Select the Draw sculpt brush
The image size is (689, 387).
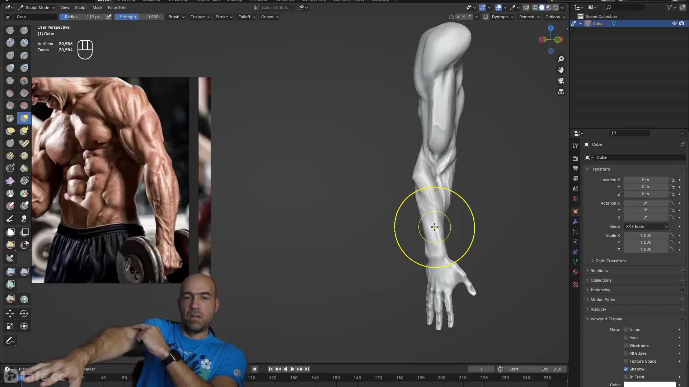10,30
